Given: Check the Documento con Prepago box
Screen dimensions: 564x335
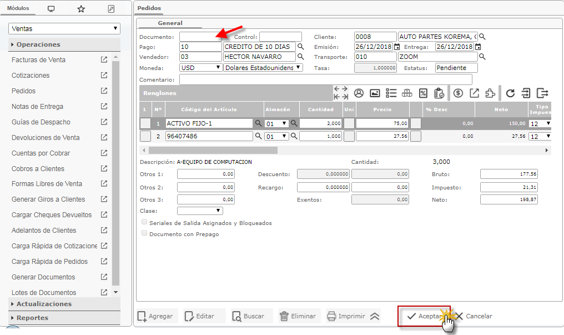Looking at the screenshot, I should [145, 234].
